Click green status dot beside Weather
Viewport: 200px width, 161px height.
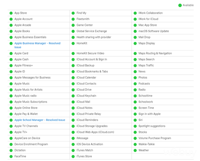tap(135, 150)
